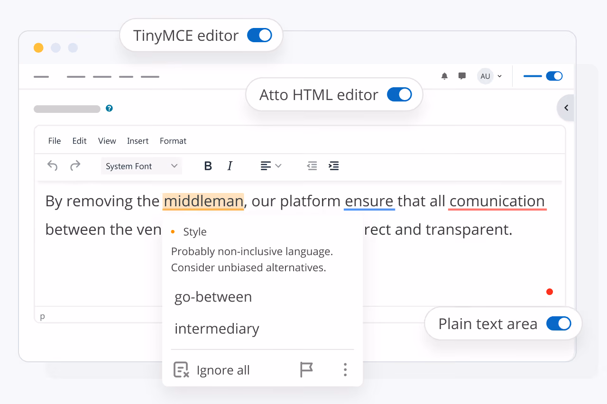This screenshot has height=404, width=607.
Task: Click Ignore all in the suggestion popup
Action: pos(212,370)
